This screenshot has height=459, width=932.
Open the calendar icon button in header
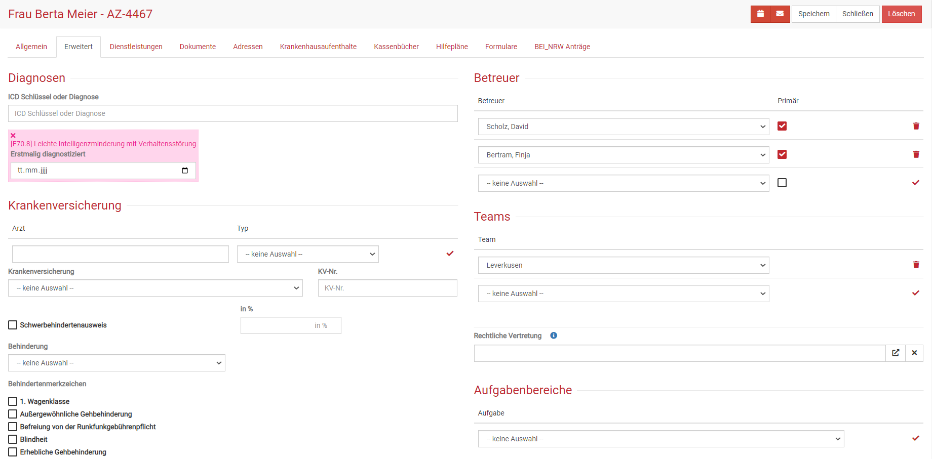tap(760, 14)
